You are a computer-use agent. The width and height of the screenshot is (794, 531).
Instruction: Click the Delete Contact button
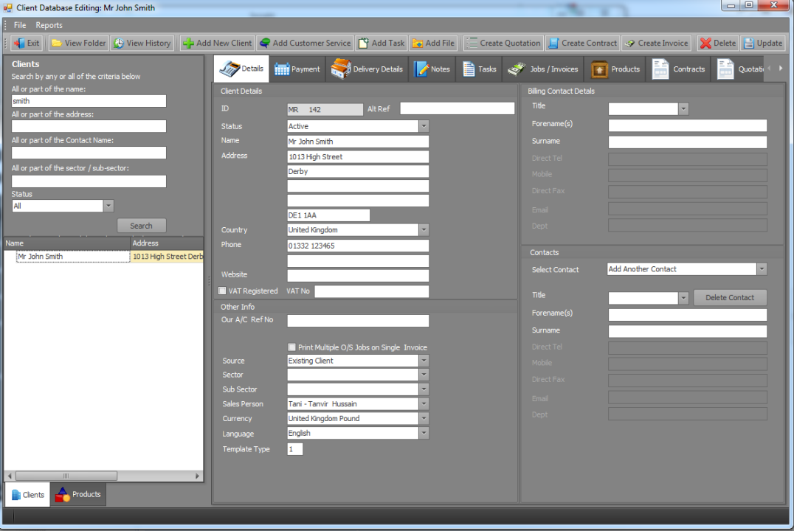click(x=730, y=298)
